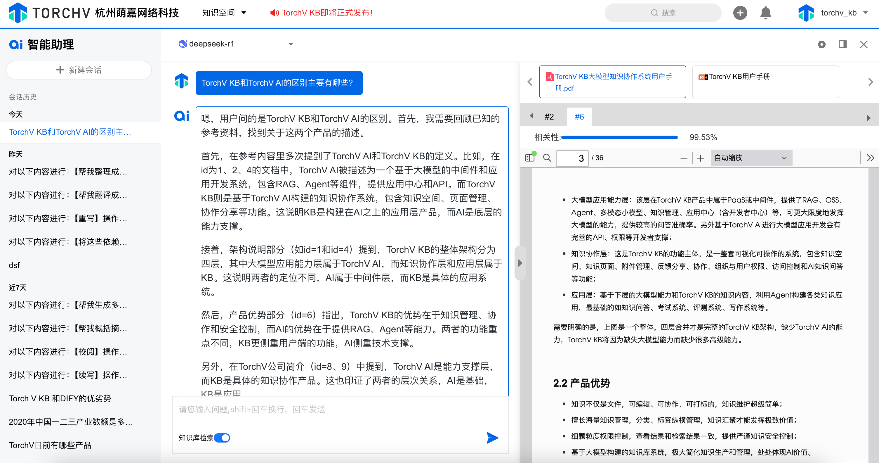
Task: Click the search magnifier in the header
Action: pos(654,13)
